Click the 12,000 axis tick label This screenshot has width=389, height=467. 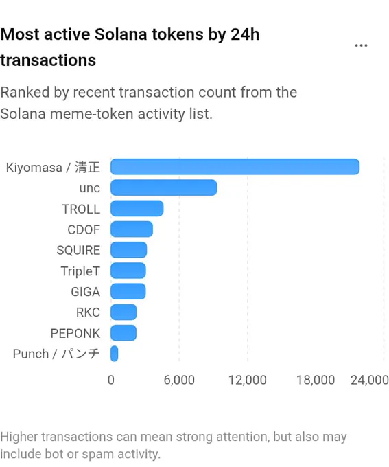coord(248,380)
